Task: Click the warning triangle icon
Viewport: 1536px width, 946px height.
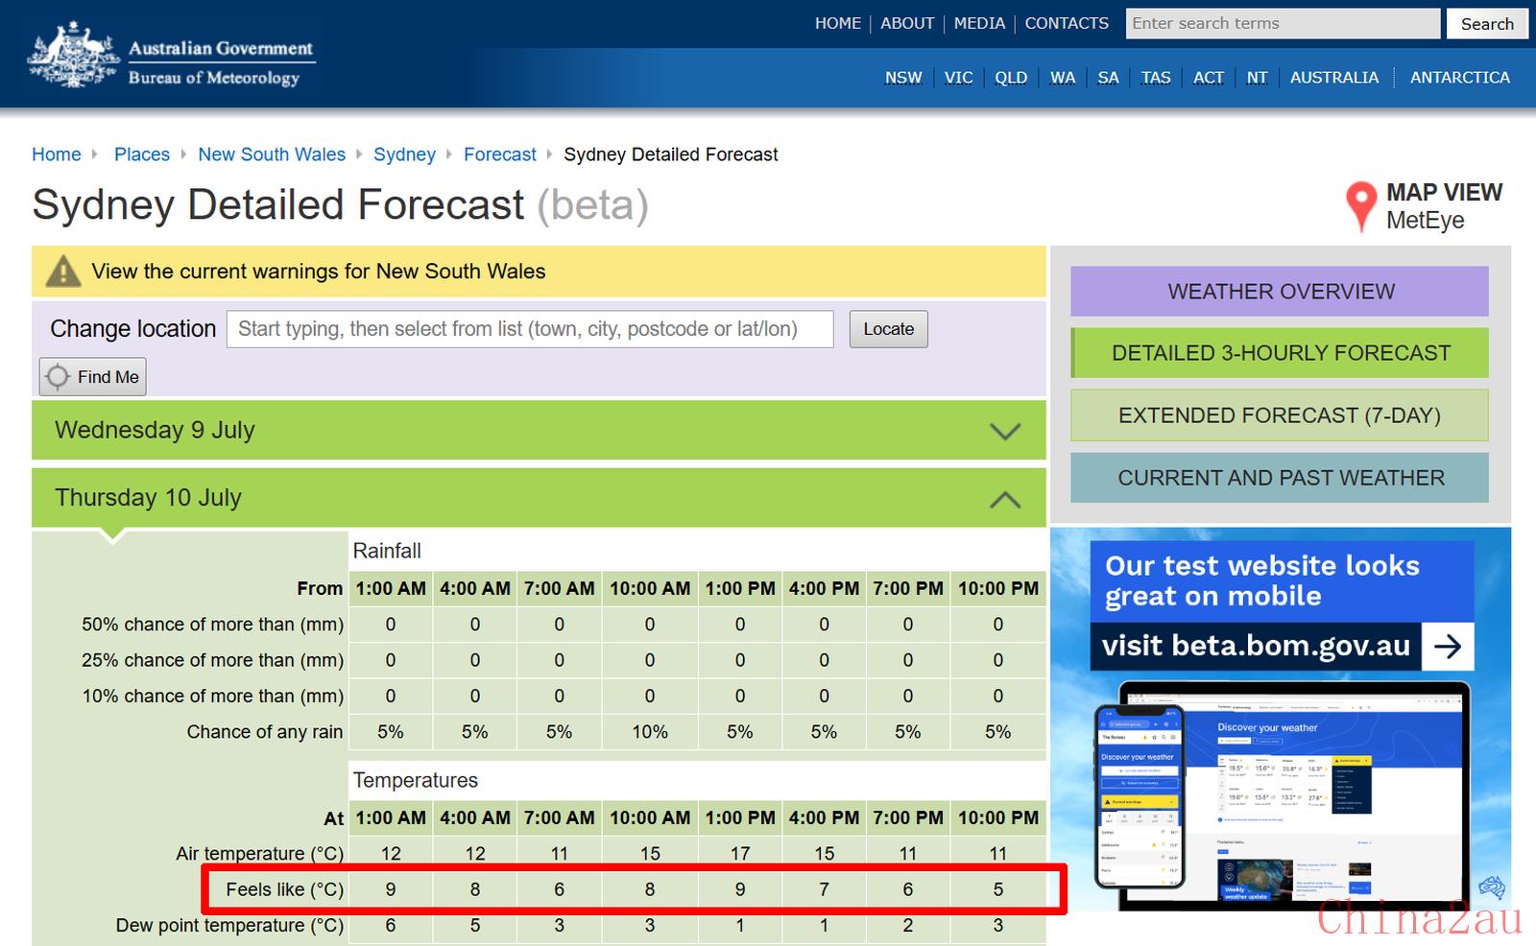Action: click(63, 272)
